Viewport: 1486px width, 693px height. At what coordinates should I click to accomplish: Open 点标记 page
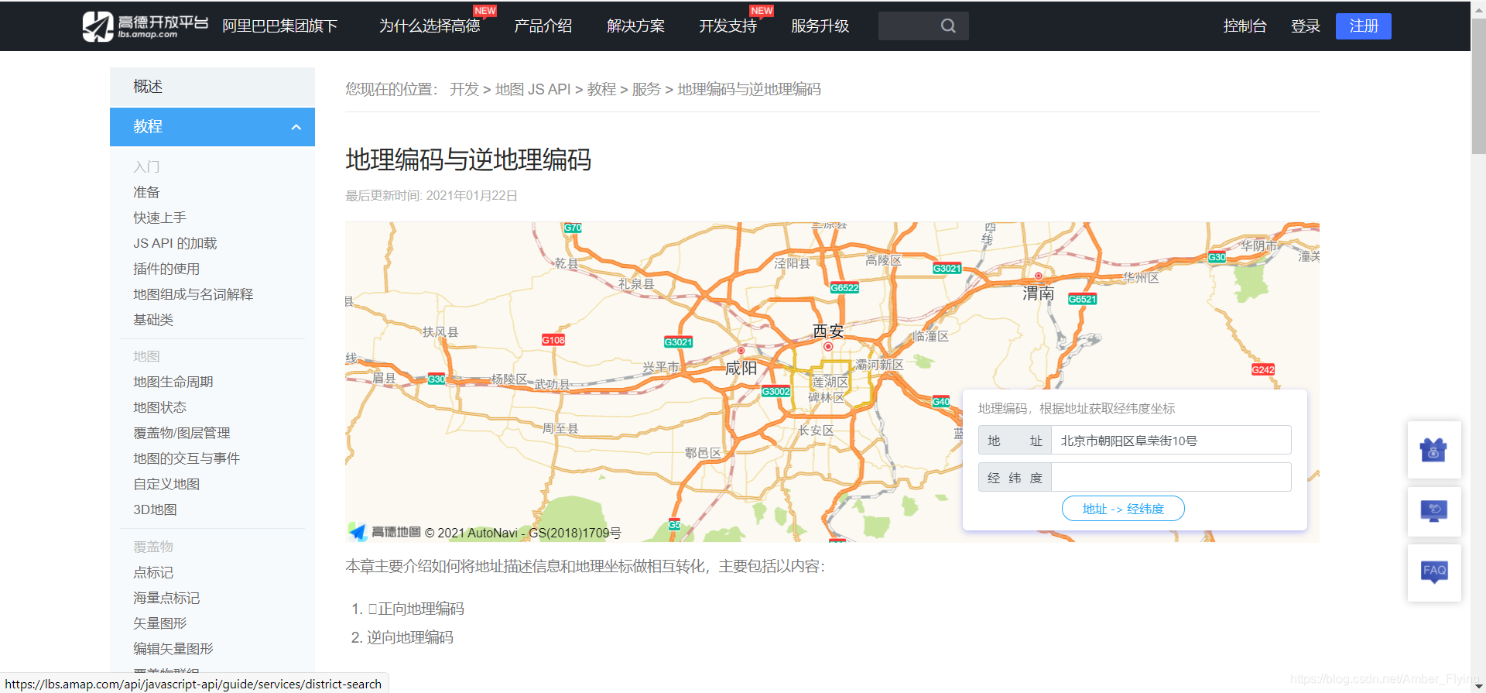(153, 572)
